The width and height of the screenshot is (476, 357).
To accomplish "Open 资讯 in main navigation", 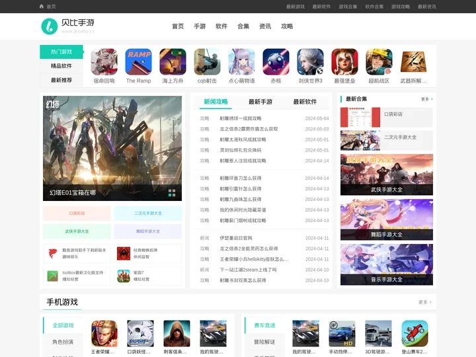I will pos(265,26).
